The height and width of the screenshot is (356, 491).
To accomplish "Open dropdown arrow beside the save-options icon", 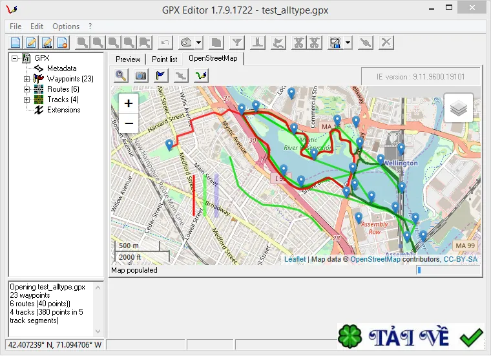I will [348, 43].
